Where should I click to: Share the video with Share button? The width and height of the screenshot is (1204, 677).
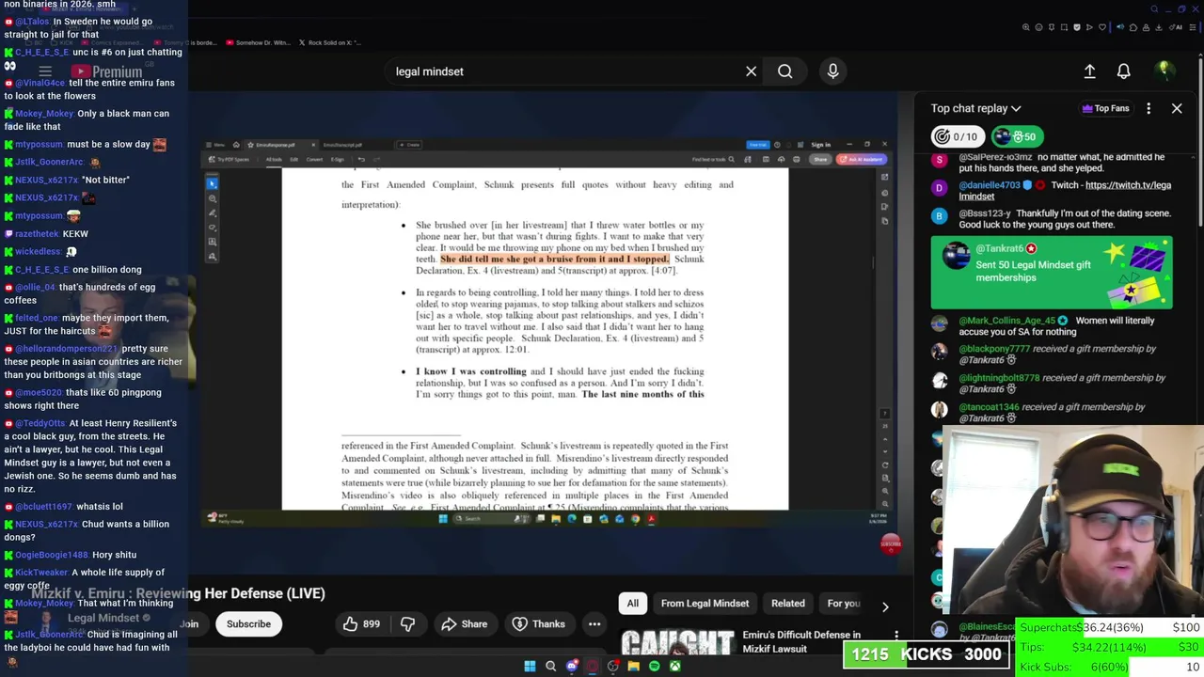(x=465, y=624)
